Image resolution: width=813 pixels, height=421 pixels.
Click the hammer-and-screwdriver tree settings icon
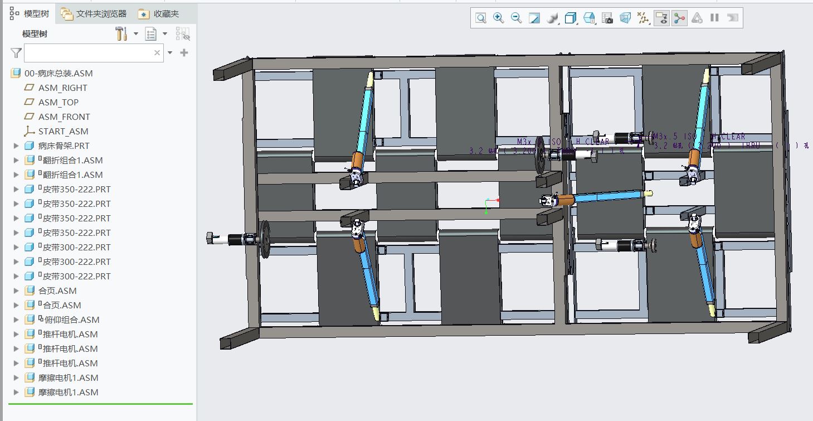coord(121,34)
